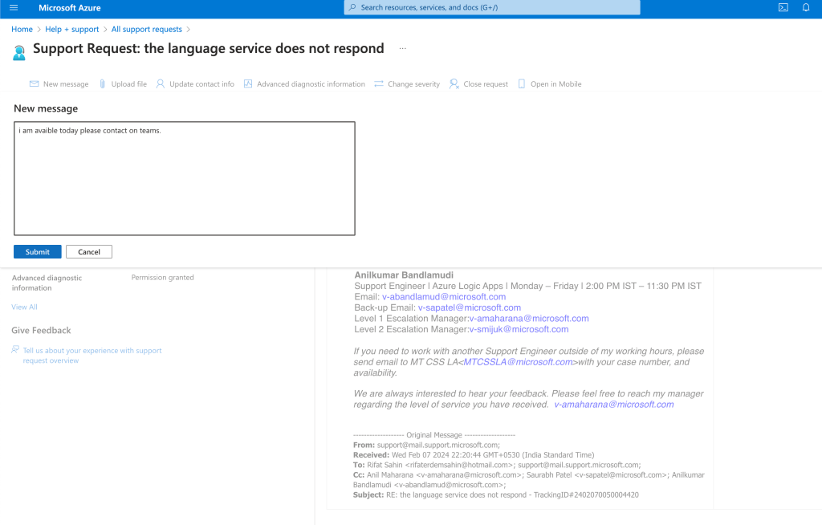Screen dimensions: 822x525
Task: Click the Advanced diagnostic information chart icon
Action: (x=248, y=84)
